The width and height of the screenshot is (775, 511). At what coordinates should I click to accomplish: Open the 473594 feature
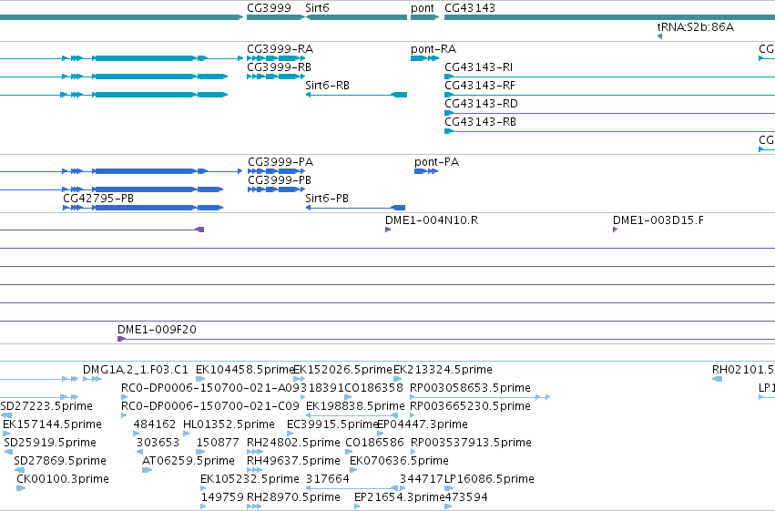pos(466,497)
